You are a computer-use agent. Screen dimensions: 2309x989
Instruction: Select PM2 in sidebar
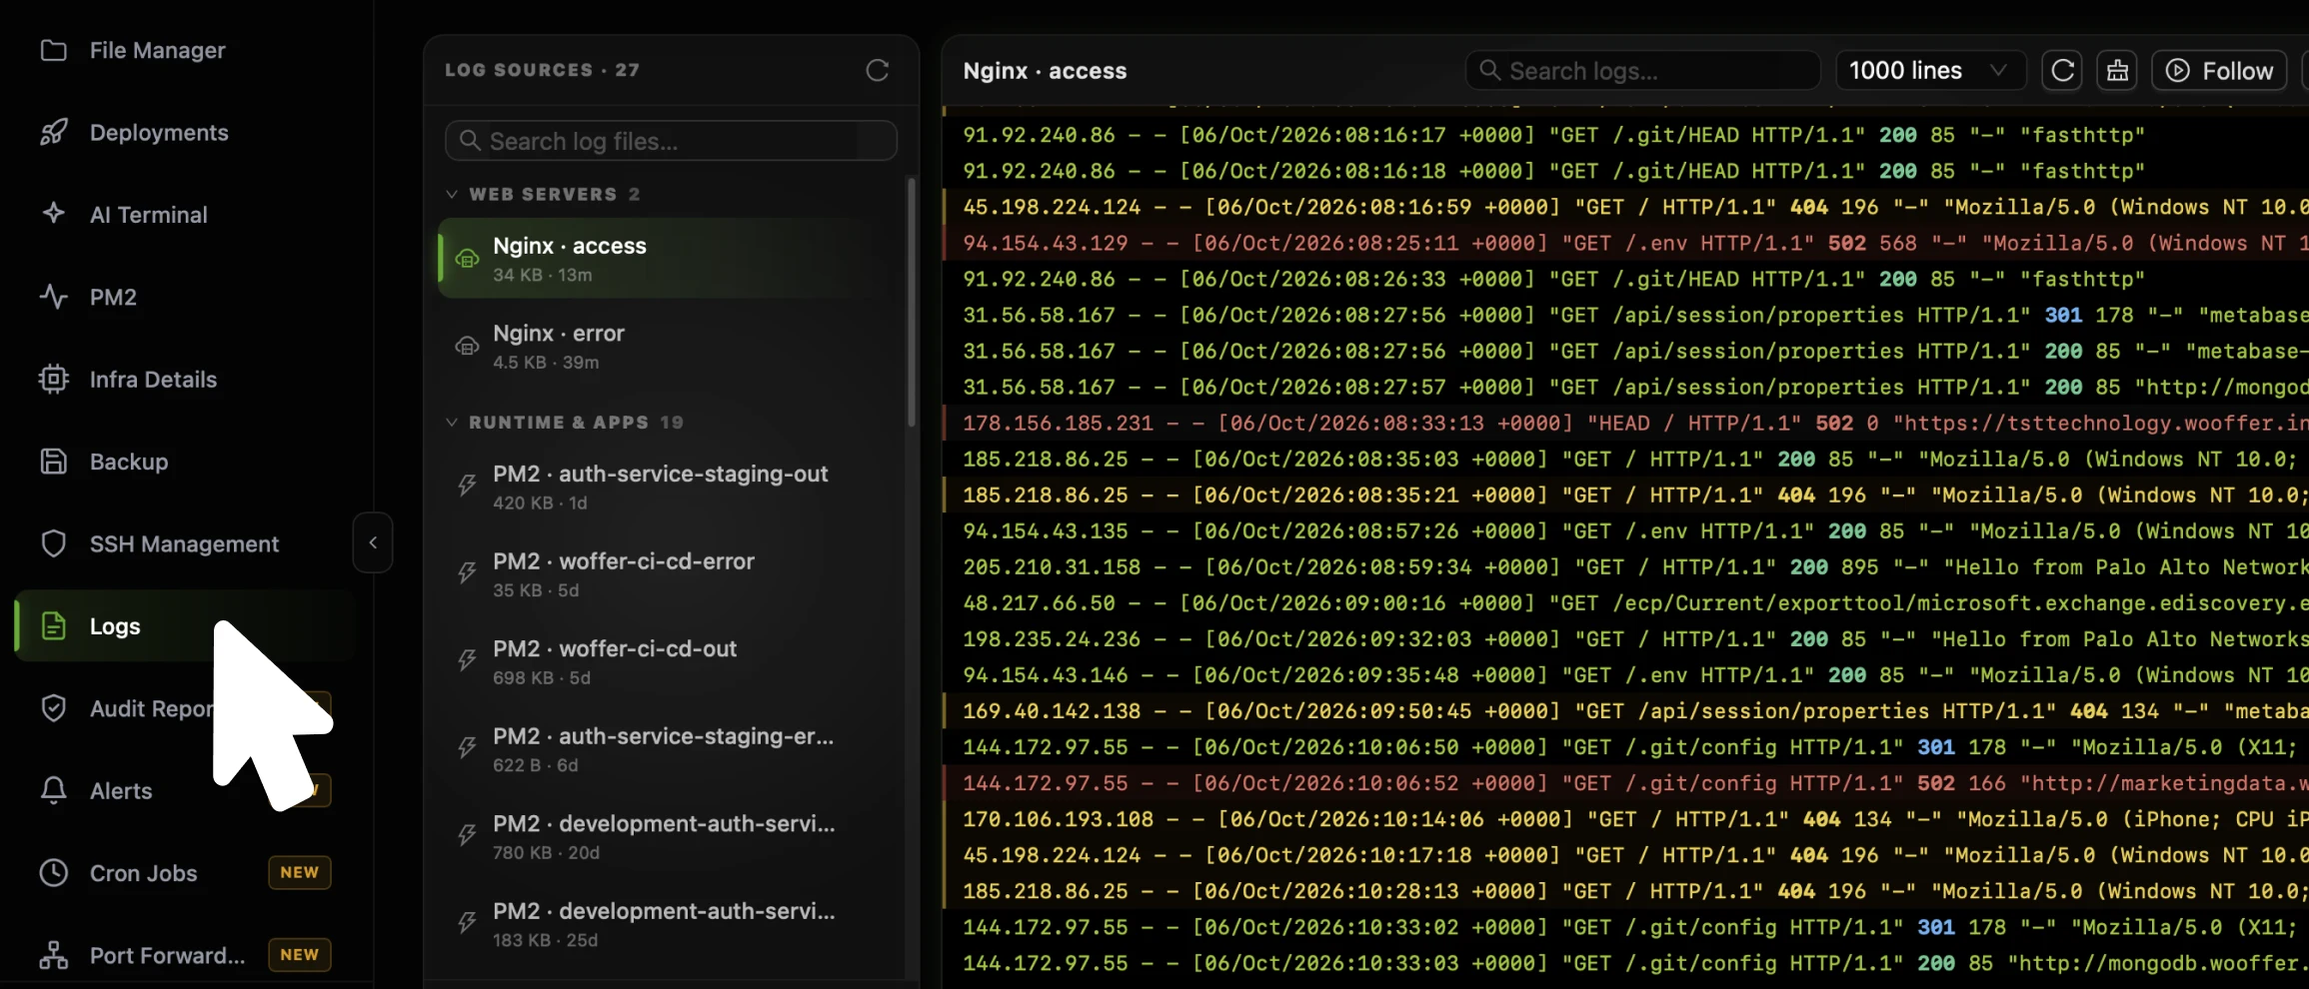[113, 297]
